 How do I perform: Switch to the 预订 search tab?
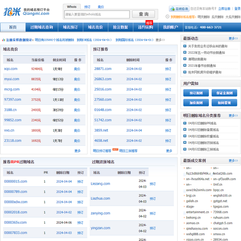click(87, 7)
